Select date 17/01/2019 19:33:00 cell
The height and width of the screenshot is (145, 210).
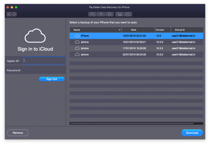(134, 48)
